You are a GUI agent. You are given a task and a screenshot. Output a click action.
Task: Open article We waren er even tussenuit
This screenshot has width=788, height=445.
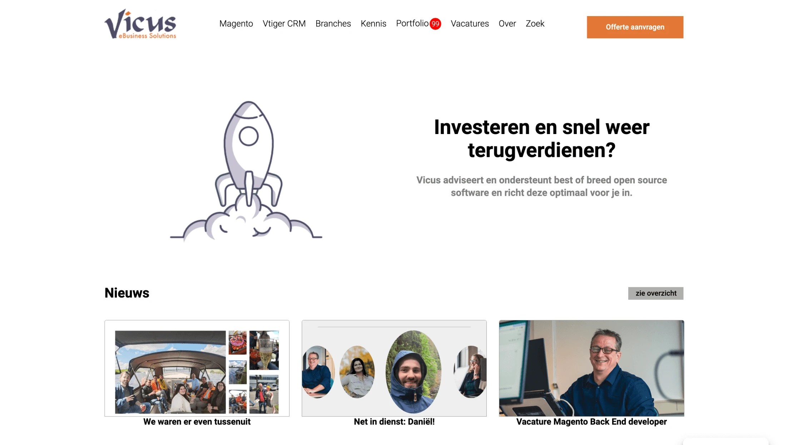click(197, 422)
